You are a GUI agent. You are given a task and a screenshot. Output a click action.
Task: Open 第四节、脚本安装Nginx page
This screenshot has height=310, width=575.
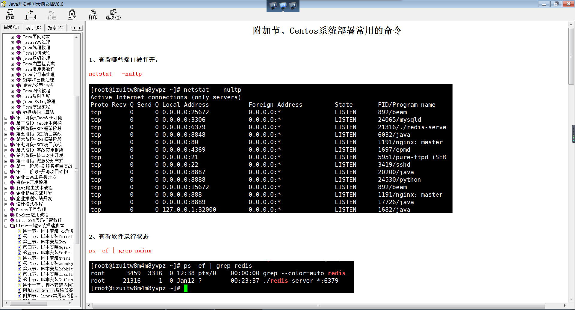coord(47,247)
